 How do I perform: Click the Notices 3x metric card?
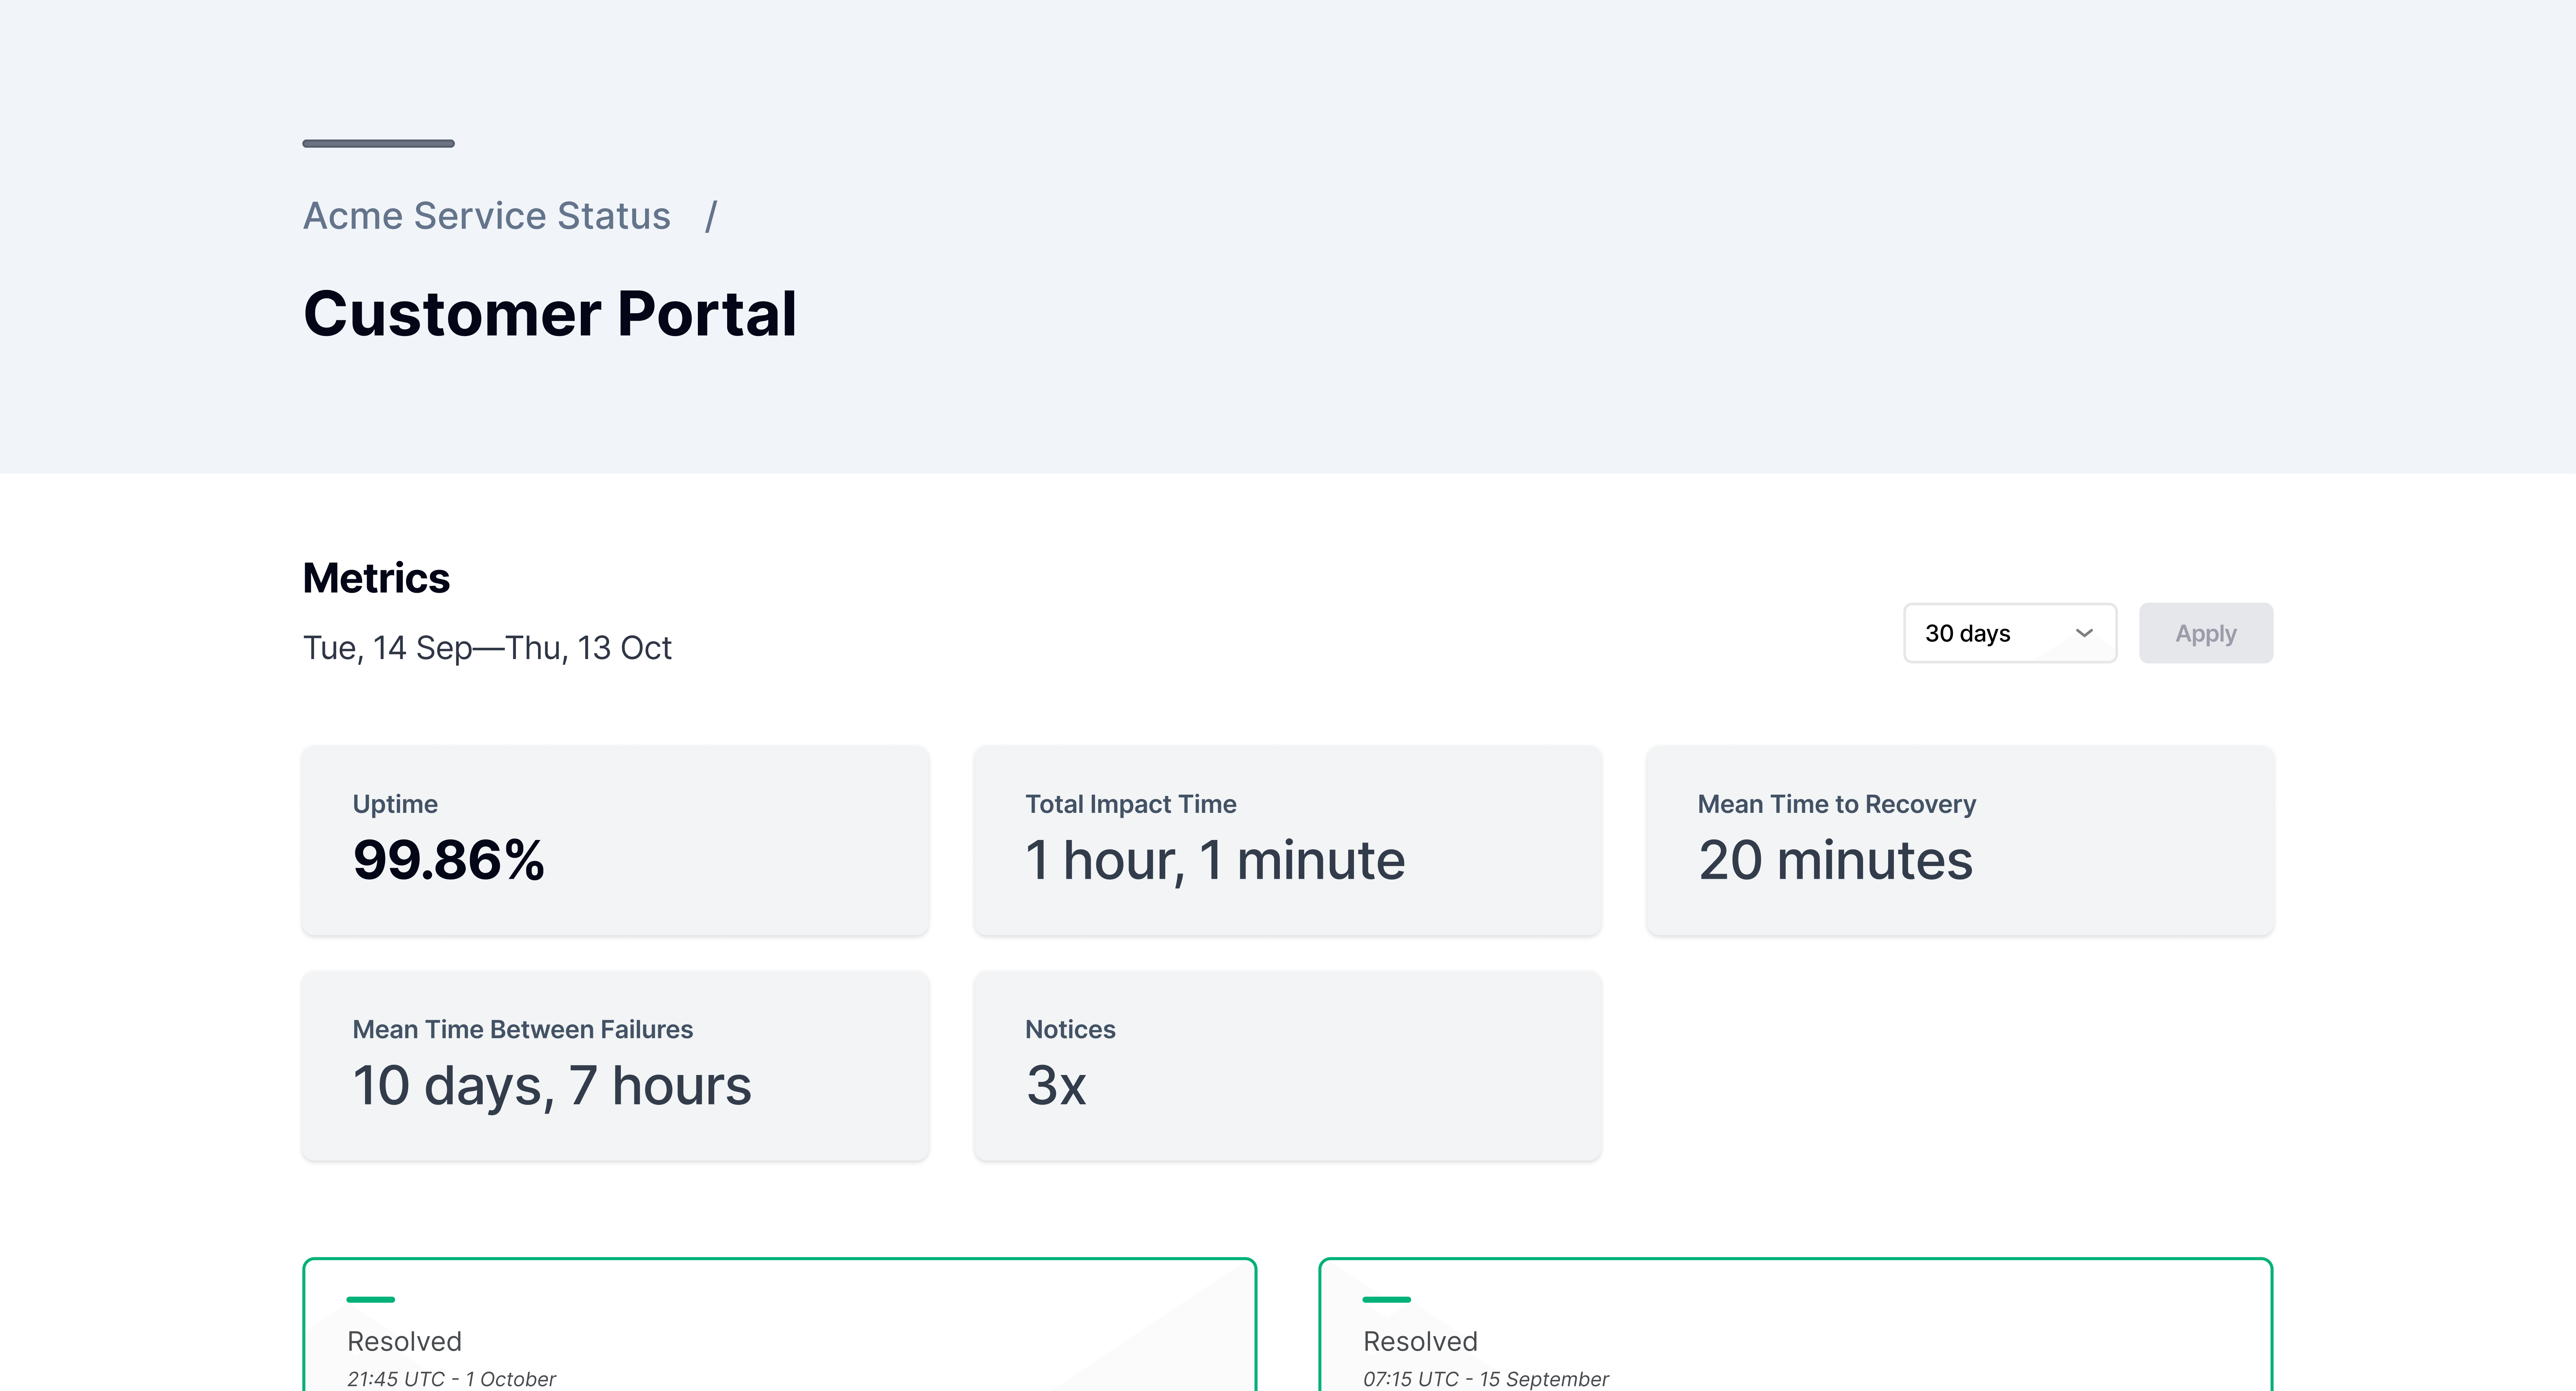(x=1288, y=1065)
